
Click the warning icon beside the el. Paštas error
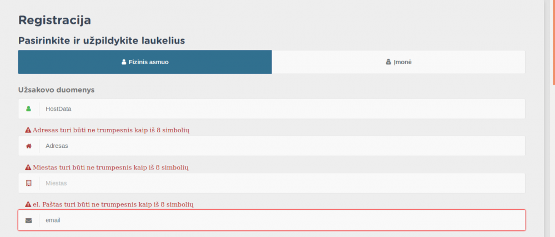(28, 204)
